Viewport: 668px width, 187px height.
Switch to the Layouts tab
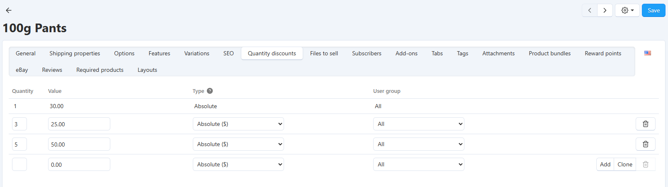[x=147, y=70]
